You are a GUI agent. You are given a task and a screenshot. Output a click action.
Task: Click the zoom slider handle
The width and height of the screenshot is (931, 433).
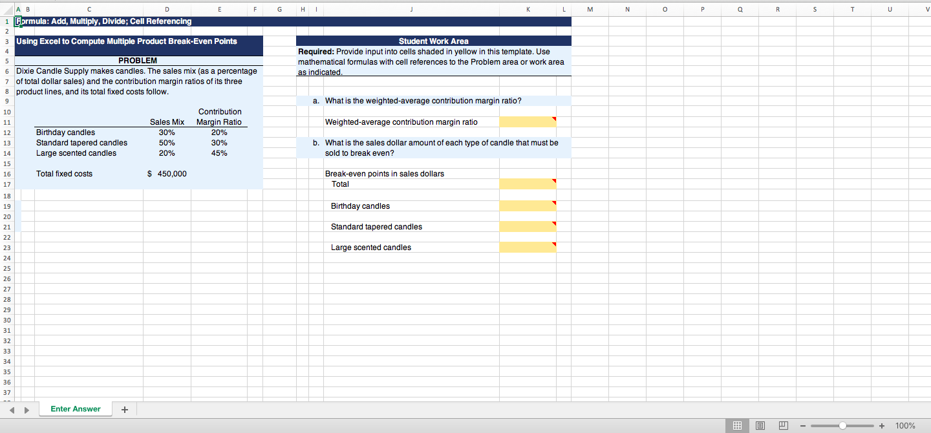[844, 425]
